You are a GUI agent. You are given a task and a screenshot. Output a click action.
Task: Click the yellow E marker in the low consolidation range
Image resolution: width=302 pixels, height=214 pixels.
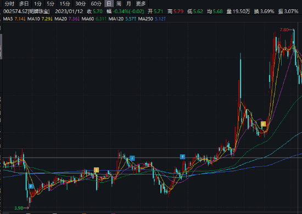96,170
